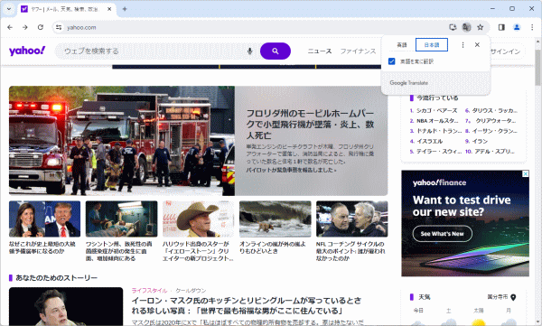Open ハリウッド出身のスター headline link

pyautogui.click(x=198, y=251)
